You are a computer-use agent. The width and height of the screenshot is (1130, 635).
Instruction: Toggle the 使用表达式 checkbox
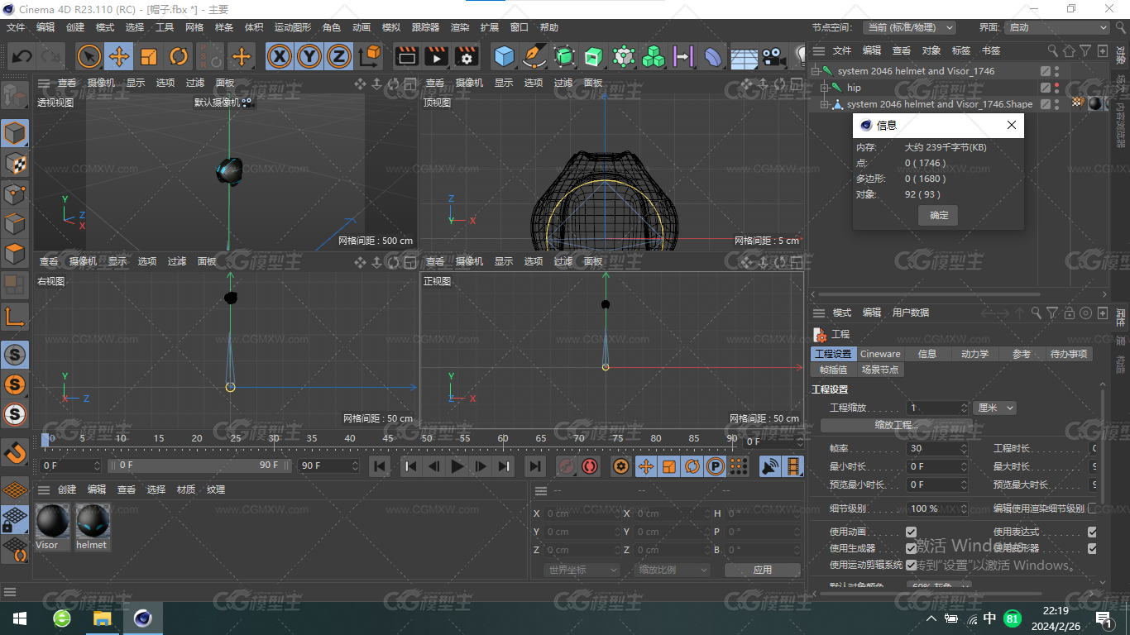point(1092,532)
